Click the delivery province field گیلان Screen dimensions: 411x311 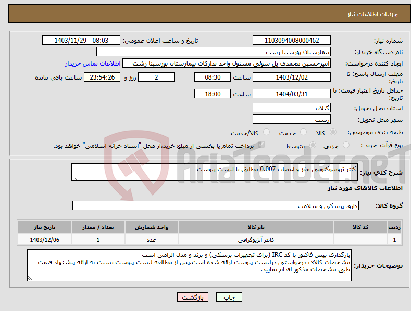pos(292,108)
